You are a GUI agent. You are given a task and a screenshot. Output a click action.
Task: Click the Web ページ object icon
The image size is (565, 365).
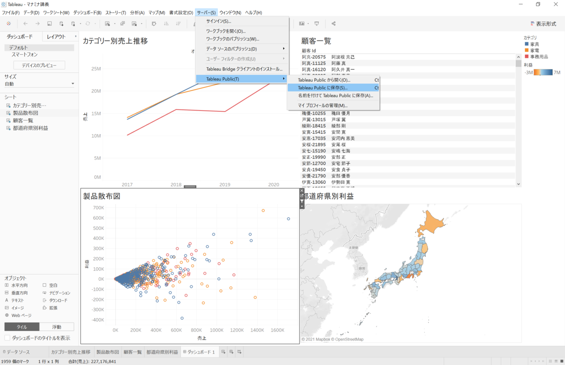tap(7, 315)
